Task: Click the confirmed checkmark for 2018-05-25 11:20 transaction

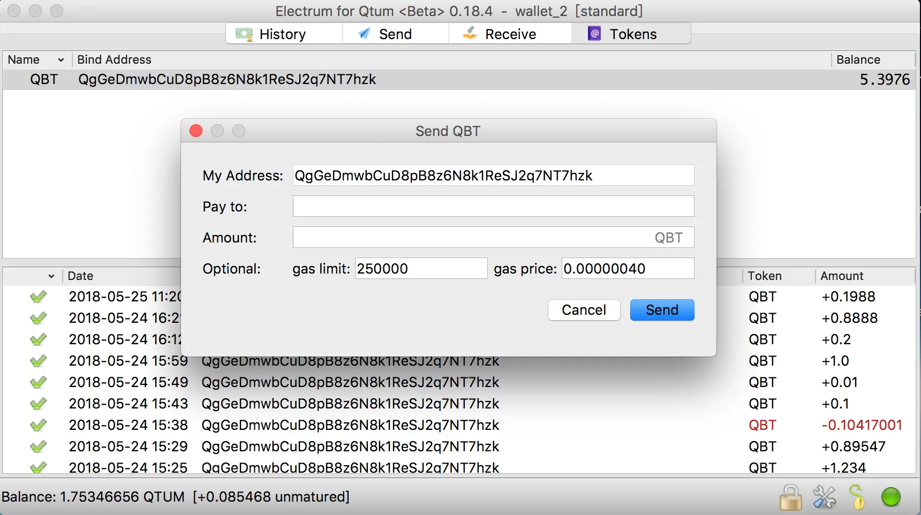Action: point(38,297)
